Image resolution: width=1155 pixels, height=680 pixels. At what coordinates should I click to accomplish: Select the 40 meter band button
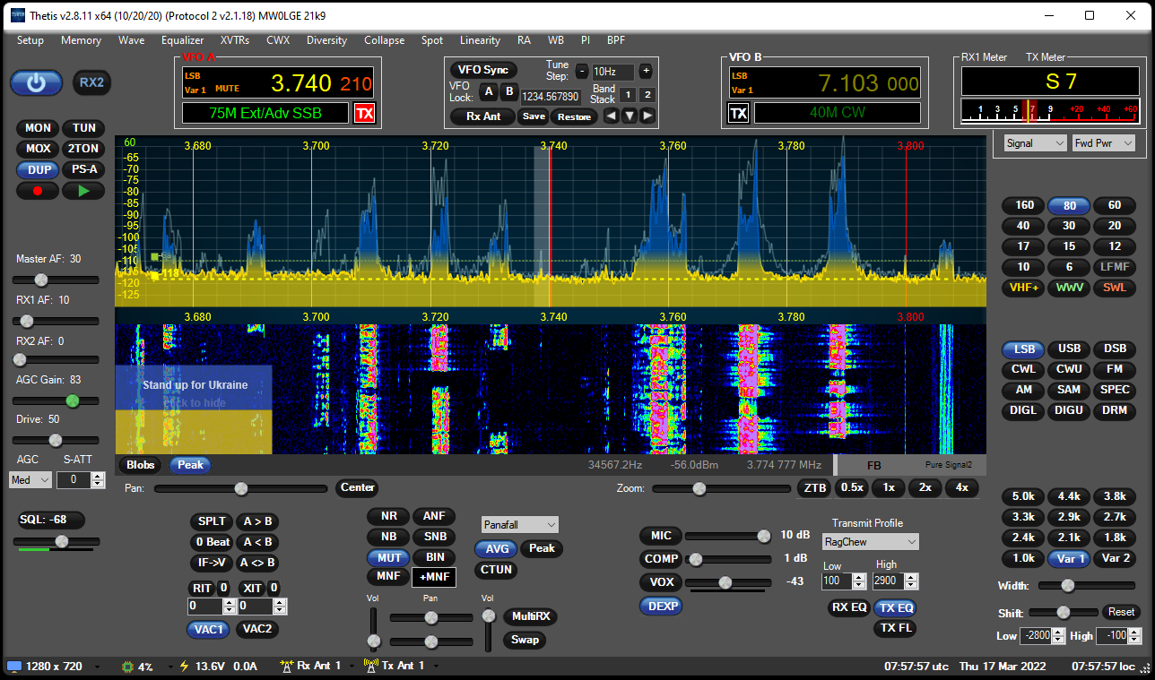(1022, 226)
